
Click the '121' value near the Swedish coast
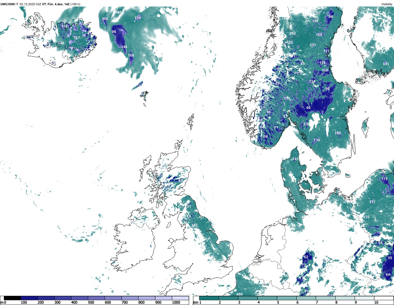(x=327, y=51)
